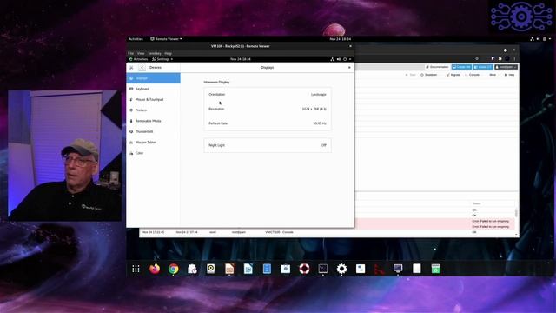Go back from Devices panel
Viewport: 556px width, 313px height.
[142, 68]
